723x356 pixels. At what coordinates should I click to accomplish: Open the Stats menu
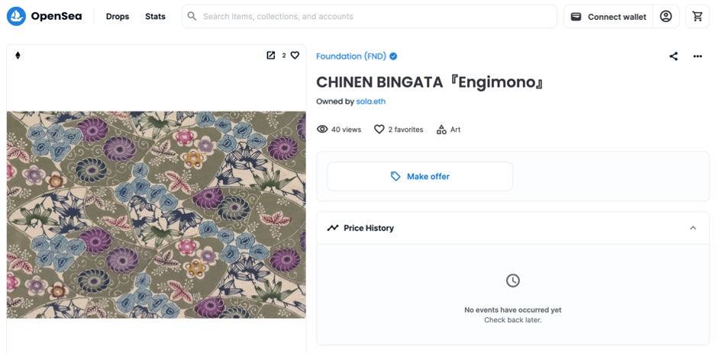[155, 17]
